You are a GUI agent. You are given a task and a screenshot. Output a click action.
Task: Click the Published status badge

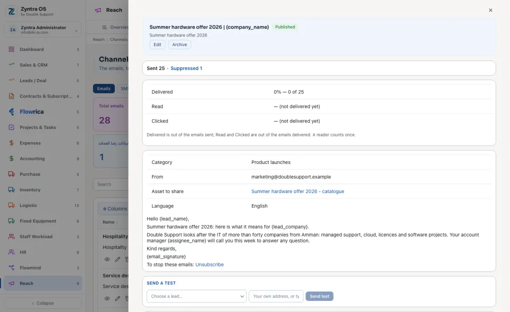coord(285,27)
